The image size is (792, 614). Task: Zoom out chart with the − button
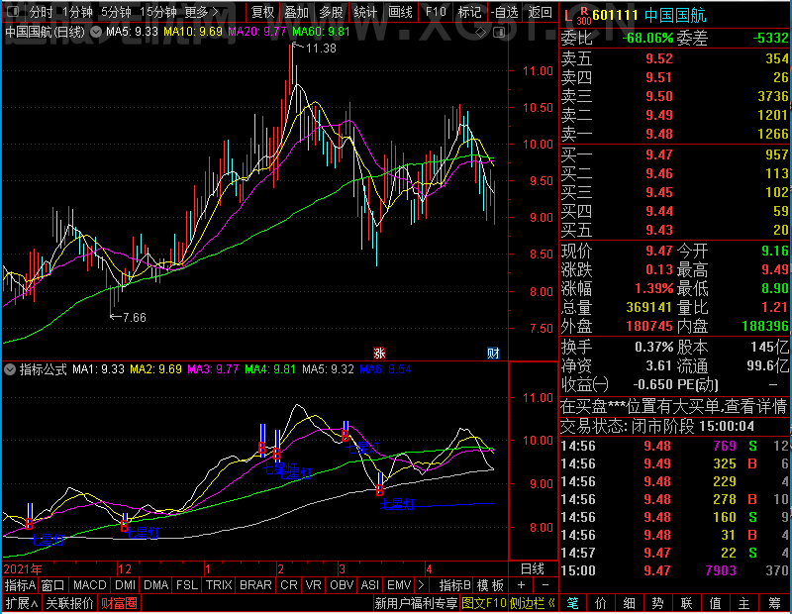coord(545,585)
